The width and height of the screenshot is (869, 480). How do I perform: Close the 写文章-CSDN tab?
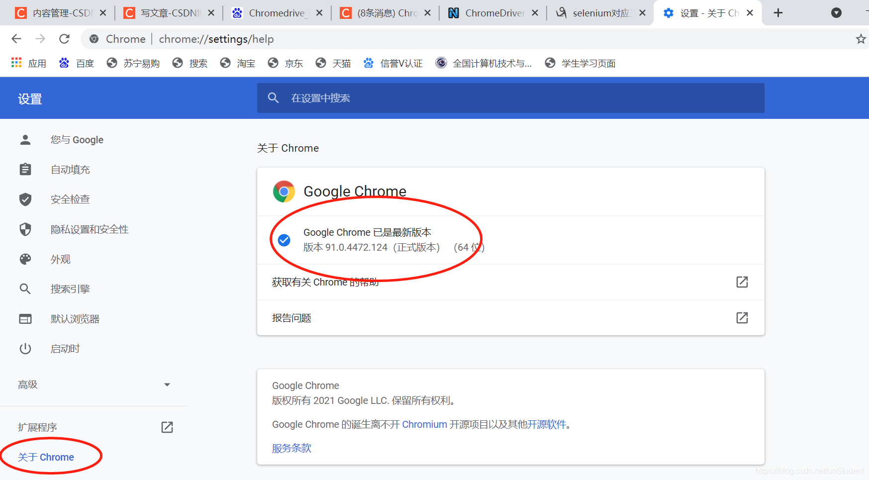[211, 13]
